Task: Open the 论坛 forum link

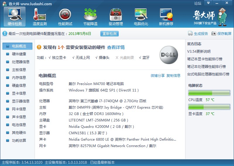Action: [x=198, y=3]
